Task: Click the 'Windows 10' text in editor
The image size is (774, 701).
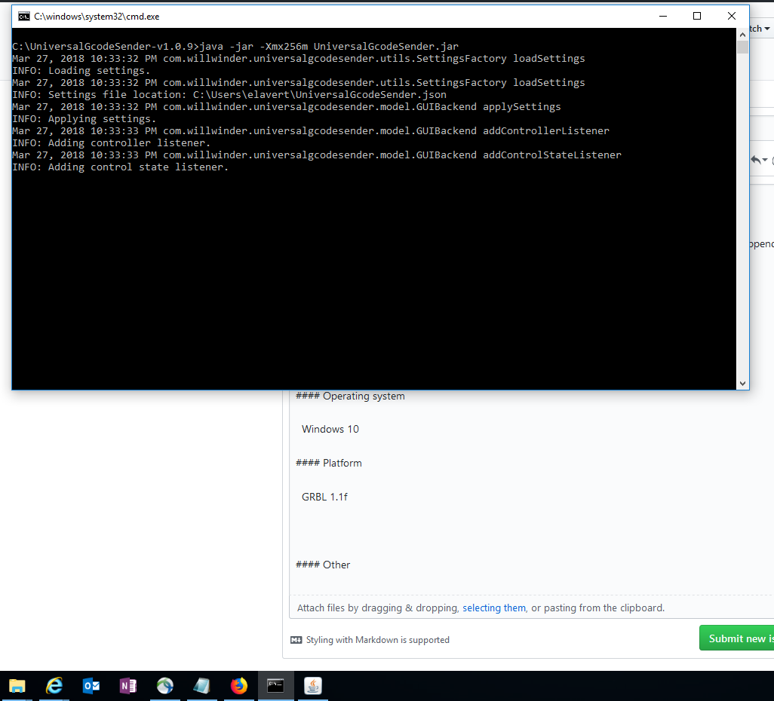Action: point(330,429)
